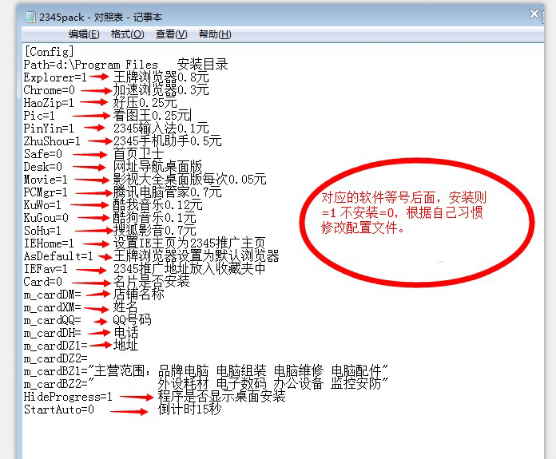Click the text 倒计时15秒
The height and width of the screenshot is (459, 556).
pyautogui.click(x=189, y=409)
